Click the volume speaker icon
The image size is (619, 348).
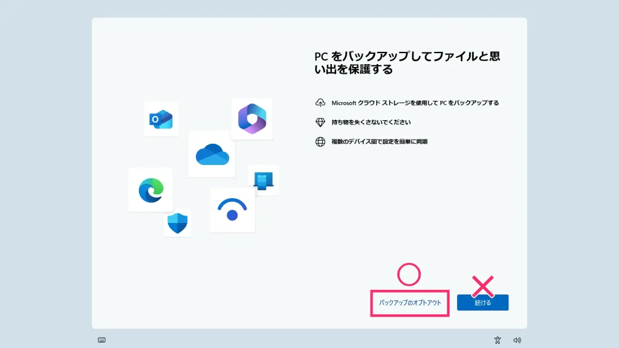(x=517, y=340)
